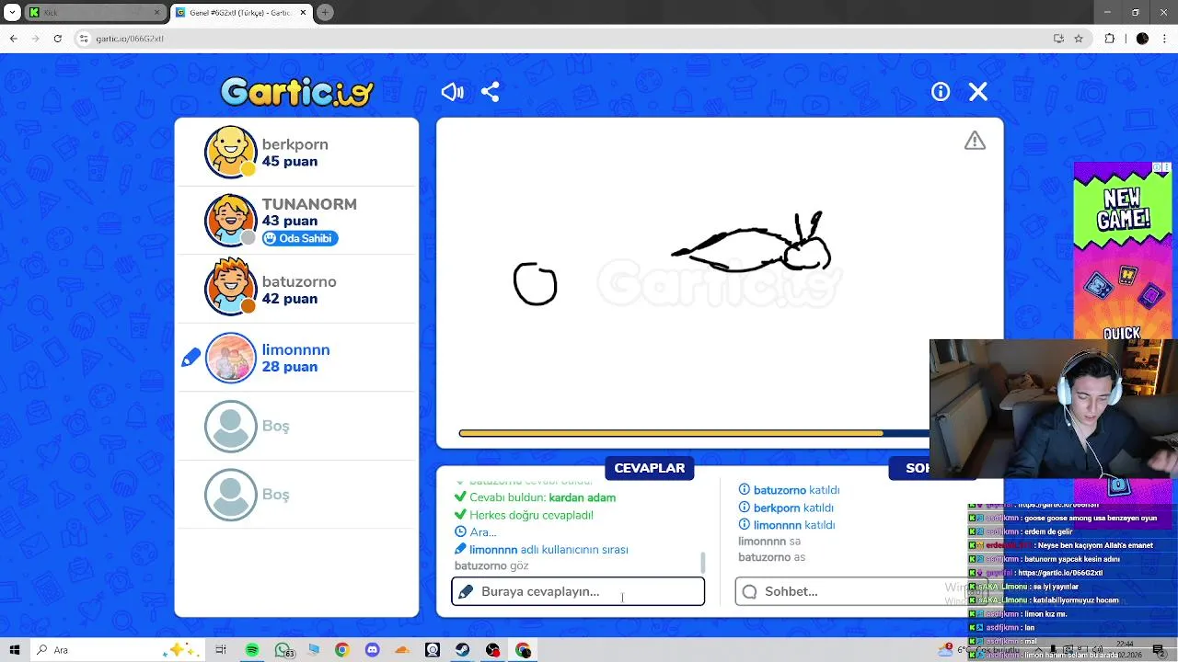This screenshot has width=1178, height=662.
Task: Open the Windows Start menu
Action: pos(15,650)
